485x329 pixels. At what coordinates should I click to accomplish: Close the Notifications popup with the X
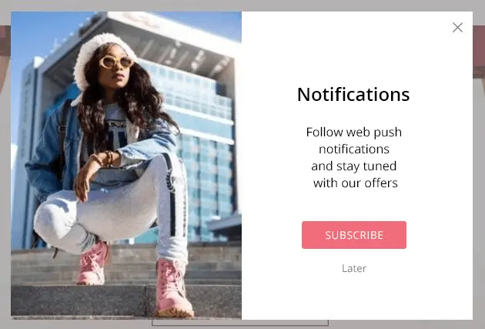point(457,28)
